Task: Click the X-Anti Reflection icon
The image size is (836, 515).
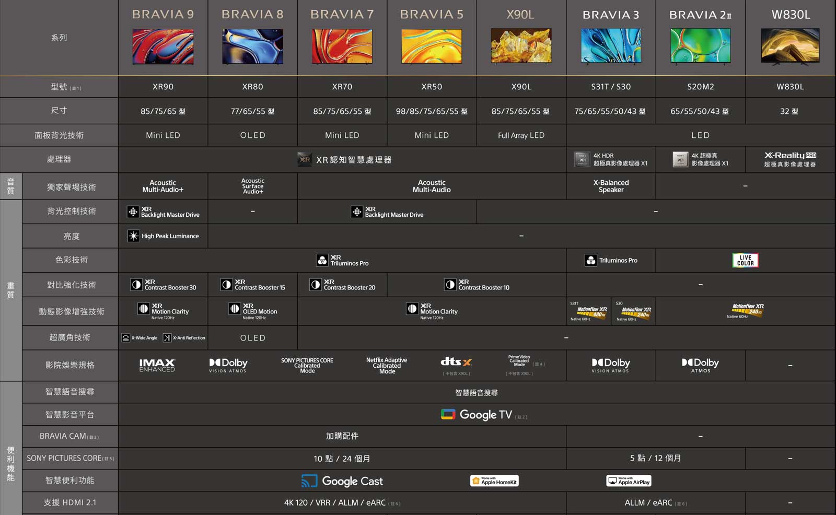Action: pos(167,338)
